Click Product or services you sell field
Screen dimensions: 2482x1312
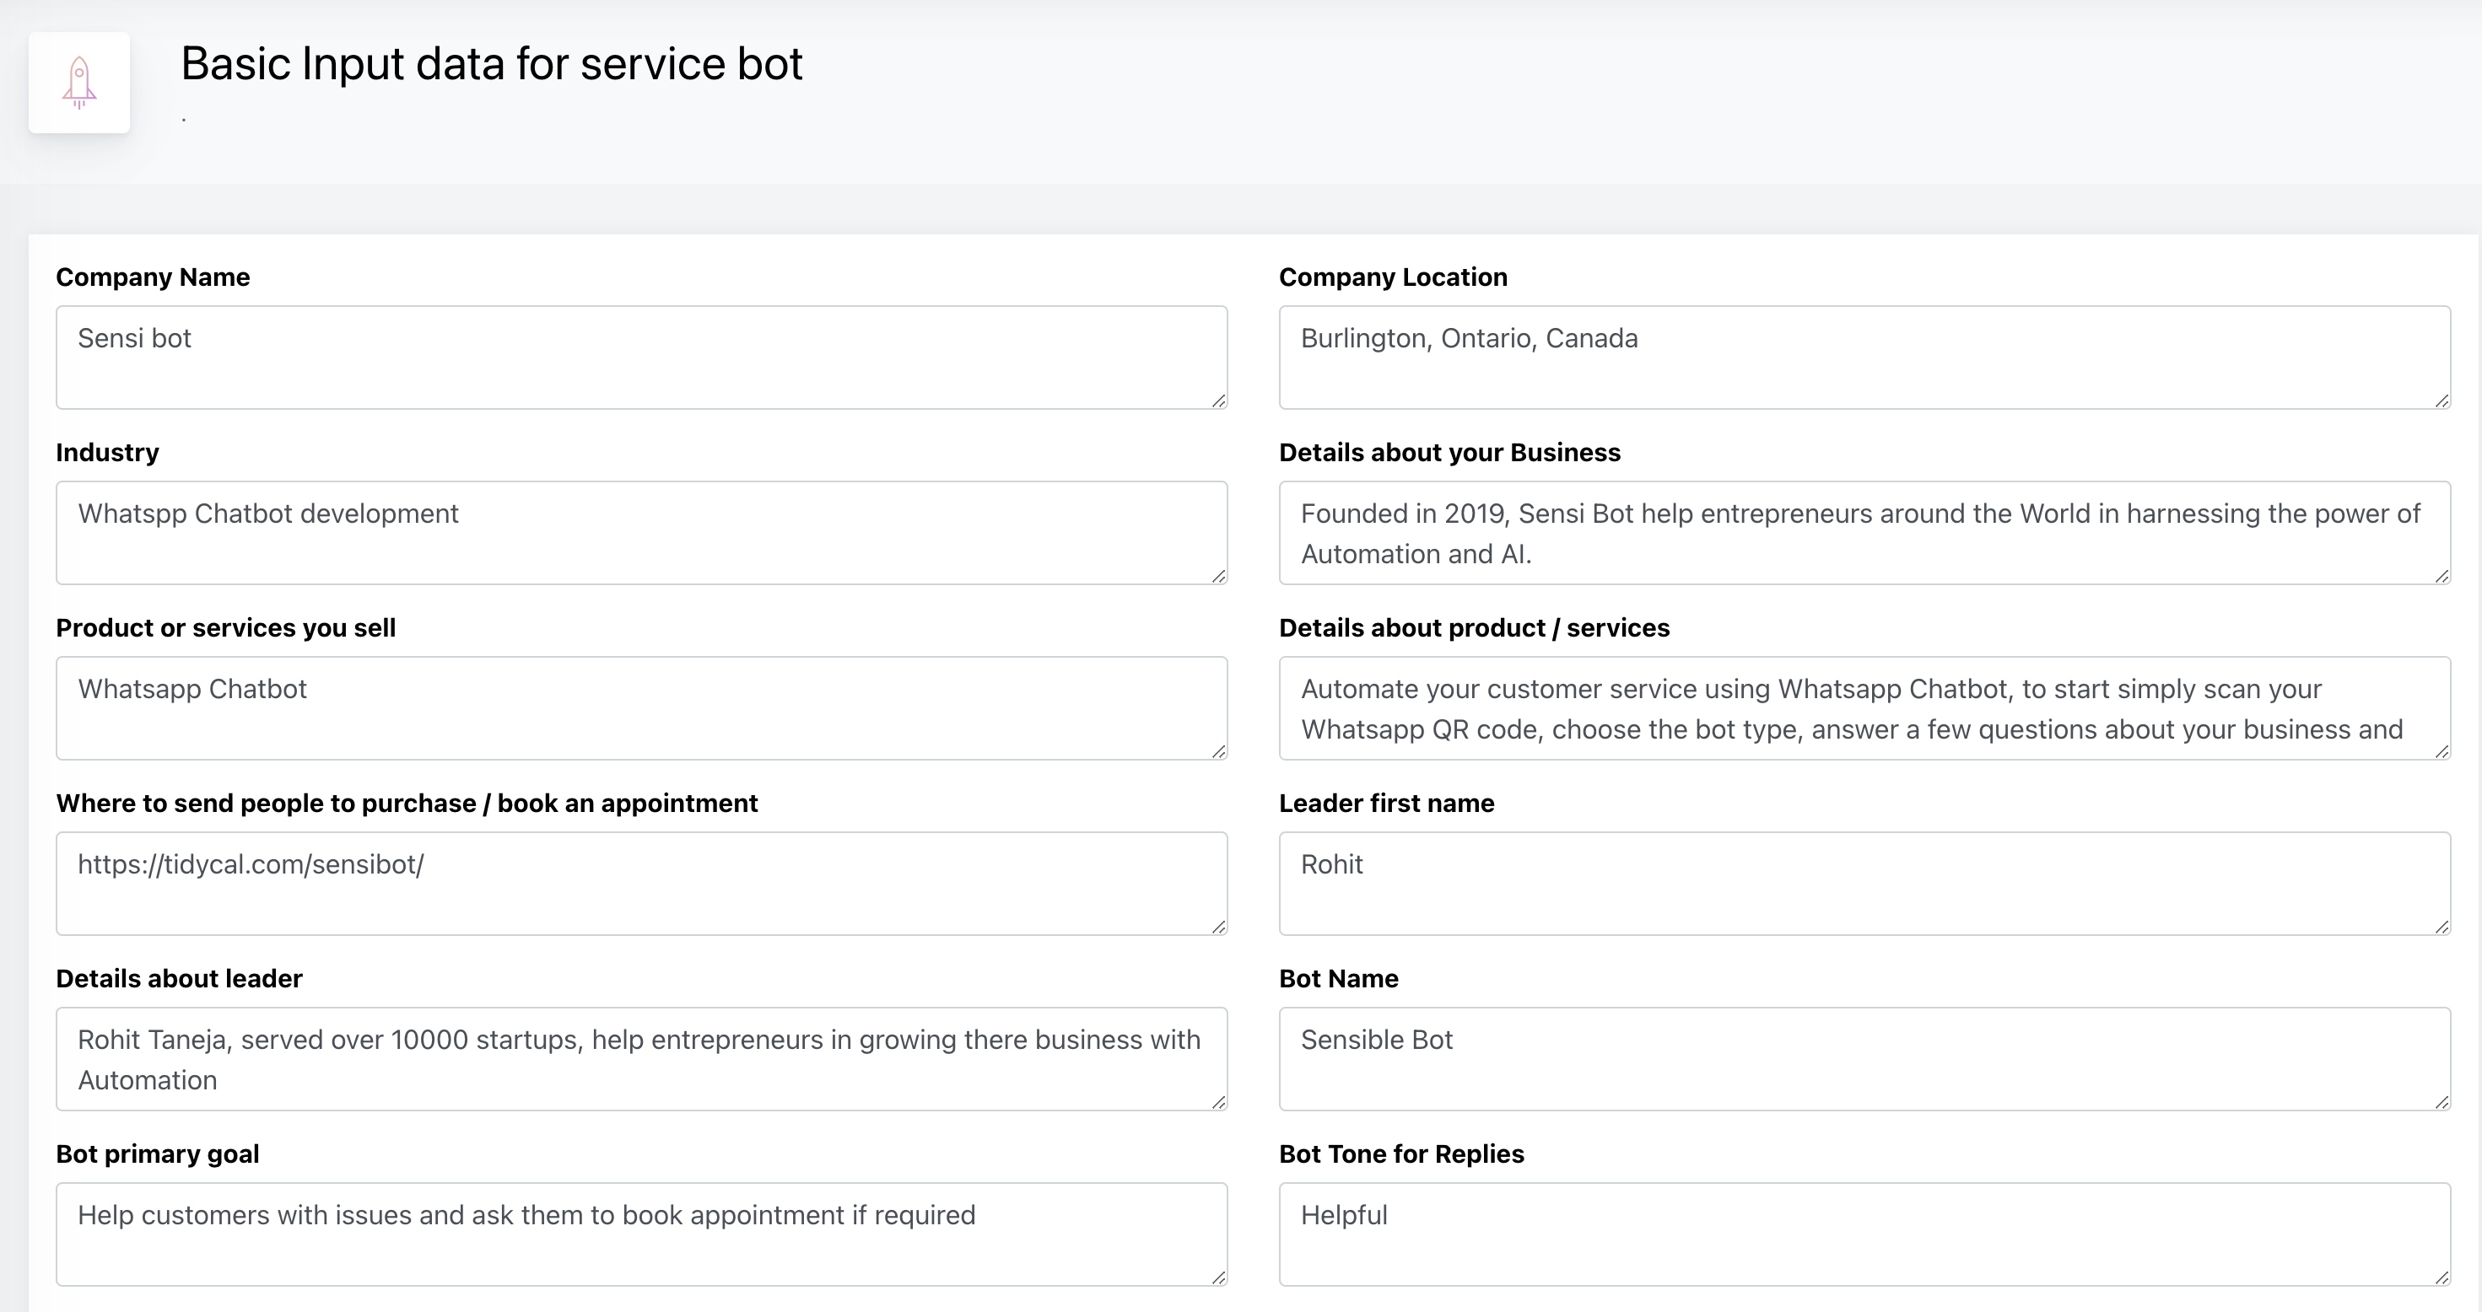pyautogui.click(x=640, y=708)
